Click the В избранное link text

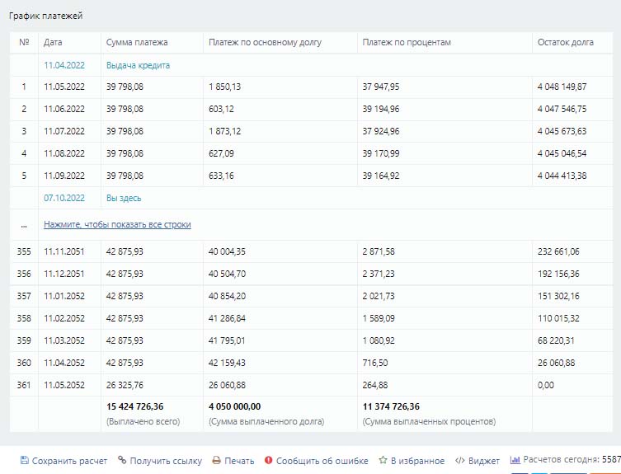(417, 461)
